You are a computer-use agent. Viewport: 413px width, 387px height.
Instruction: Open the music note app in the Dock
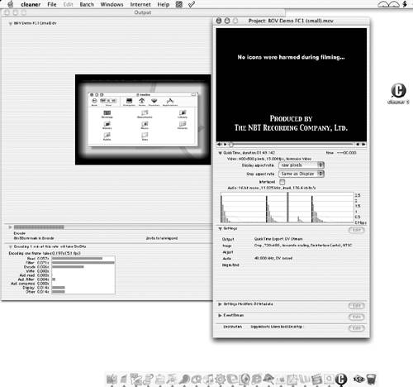[209, 380]
